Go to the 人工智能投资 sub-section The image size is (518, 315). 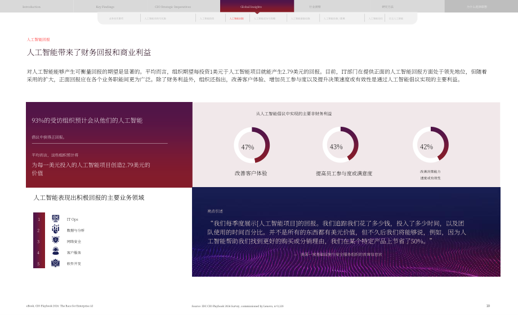click(x=207, y=19)
